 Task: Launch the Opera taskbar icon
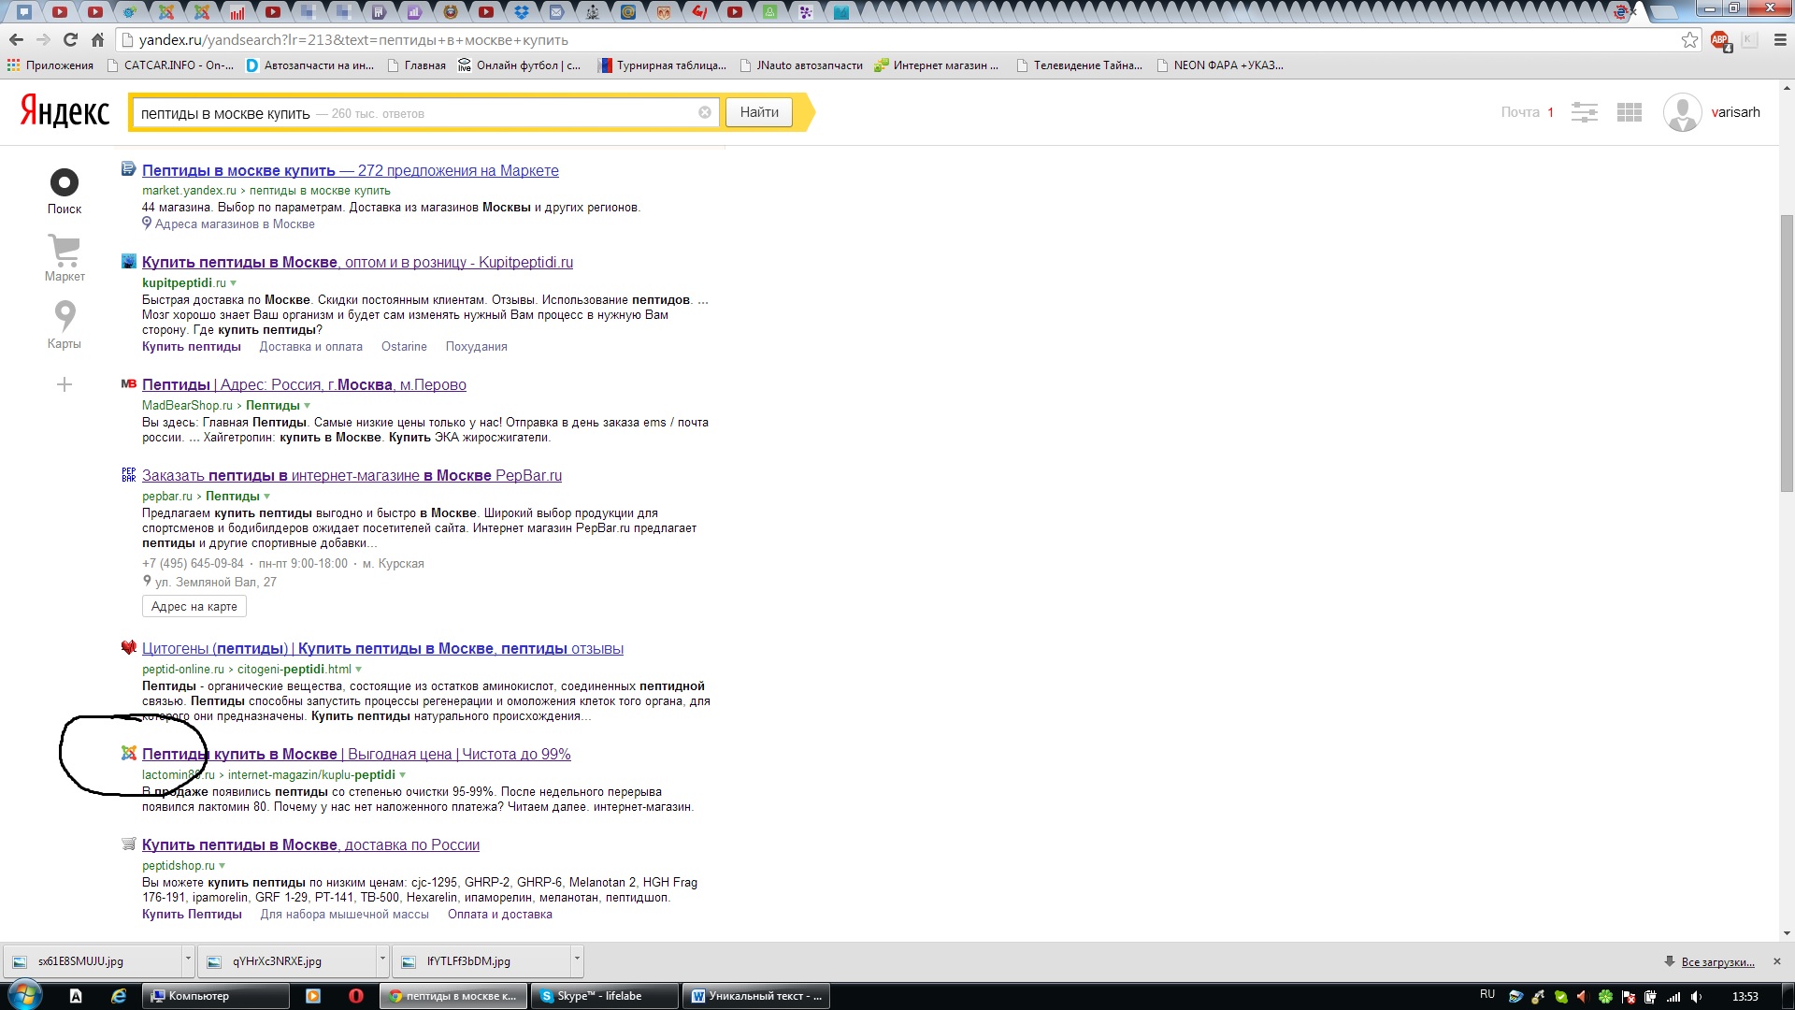pyautogui.click(x=355, y=996)
